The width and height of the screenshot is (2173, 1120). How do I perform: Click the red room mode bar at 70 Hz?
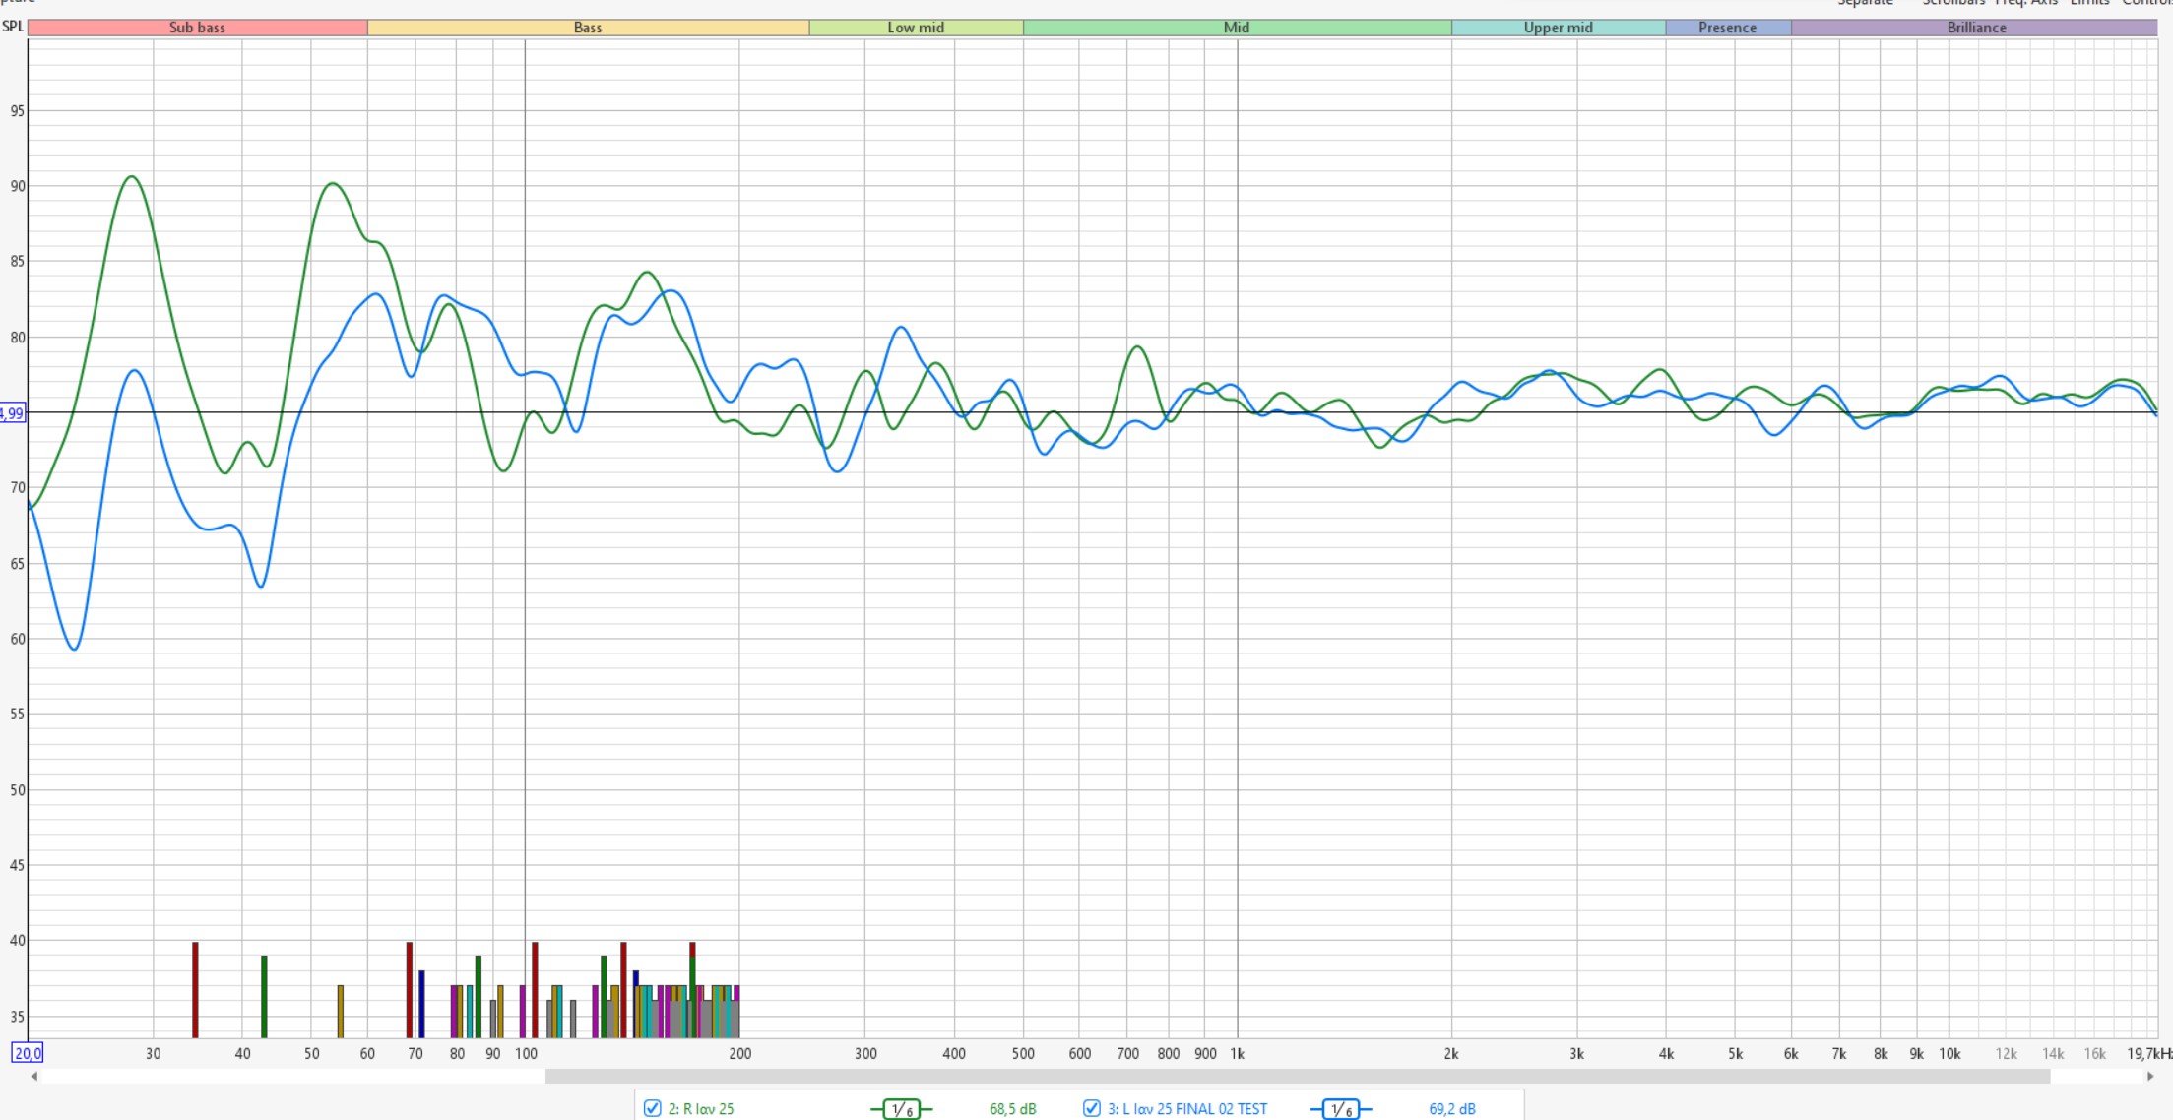tap(410, 990)
